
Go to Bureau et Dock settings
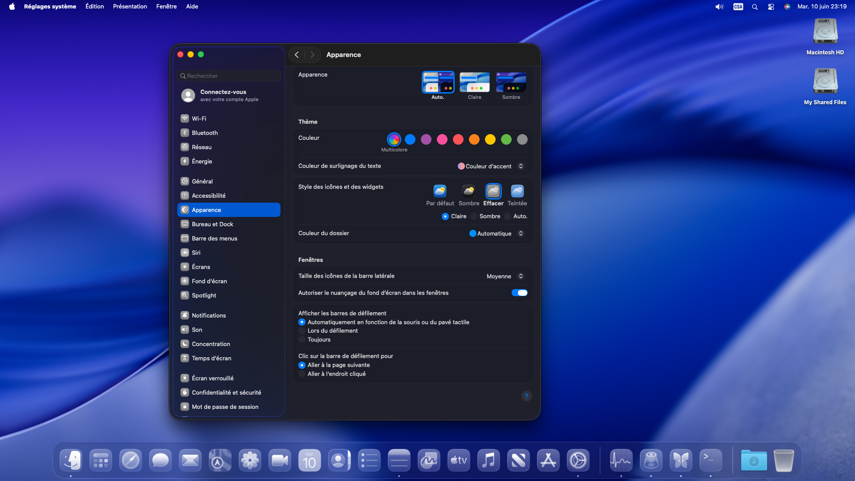212,224
